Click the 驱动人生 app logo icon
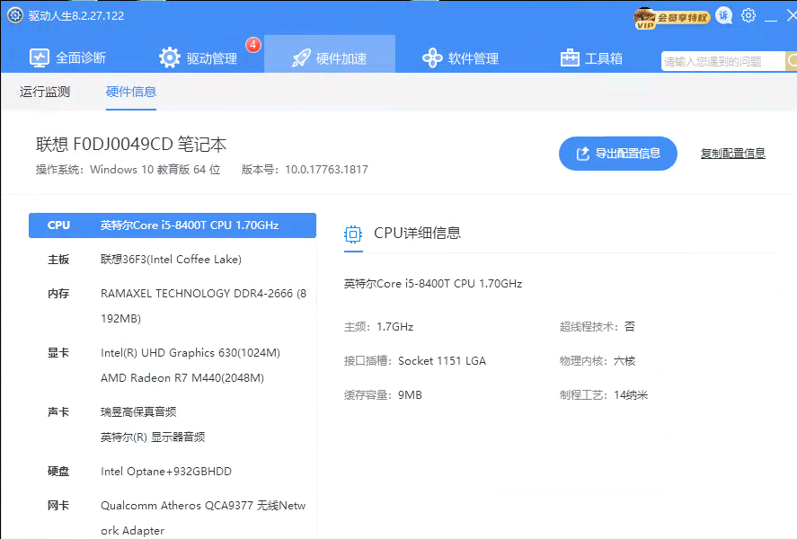Image resolution: width=797 pixels, height=539 pixels. click(14, 16)
